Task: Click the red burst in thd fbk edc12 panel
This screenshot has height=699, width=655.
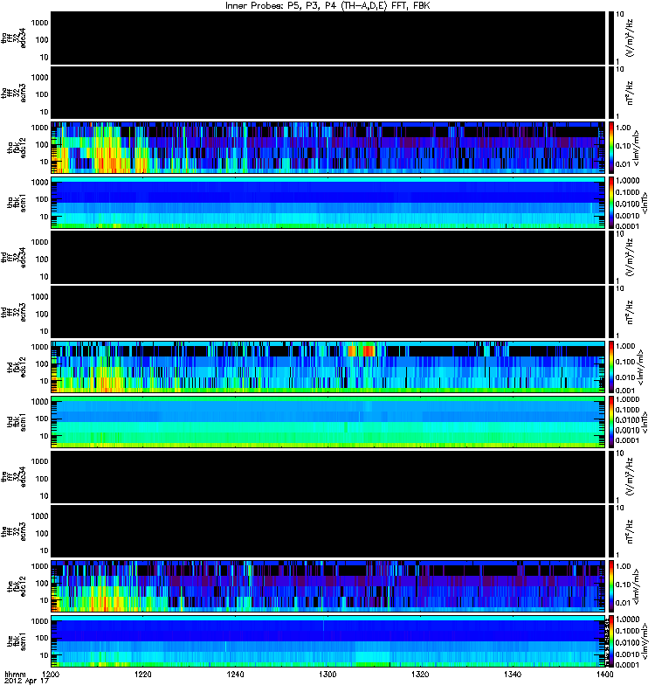Action: pyautogui.click(x=369, y=351)
